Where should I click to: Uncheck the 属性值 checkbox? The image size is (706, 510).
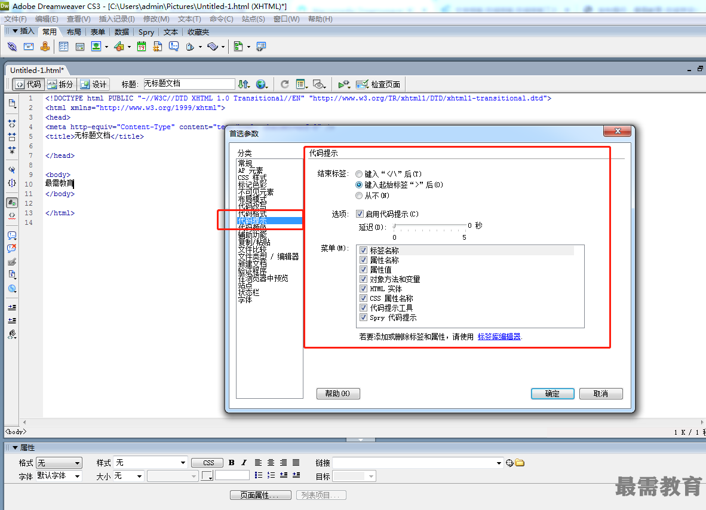pyautogui.click(x=363, y=269)
